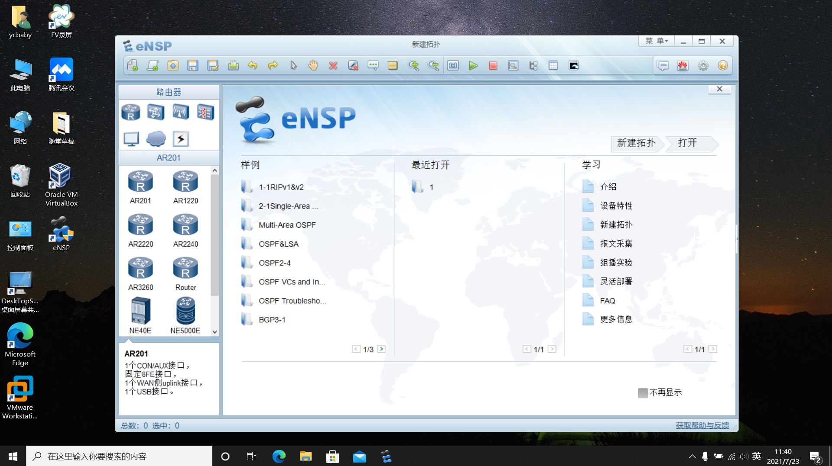The image size is (832, 466).
Task: Switch to the 打开 tab
Action: point(687,143)
